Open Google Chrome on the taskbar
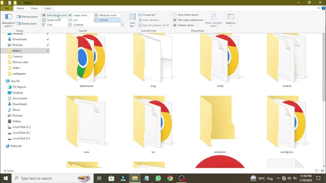This screenshot has height=183, width=326. tap(170, 178)
